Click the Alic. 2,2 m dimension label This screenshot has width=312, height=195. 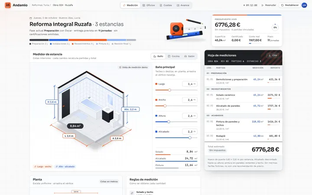[x=130, y=109]
